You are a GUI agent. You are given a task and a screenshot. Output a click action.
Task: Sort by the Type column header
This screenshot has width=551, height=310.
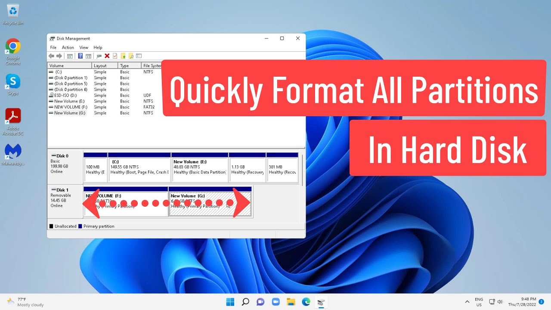(x=130, y=66)
